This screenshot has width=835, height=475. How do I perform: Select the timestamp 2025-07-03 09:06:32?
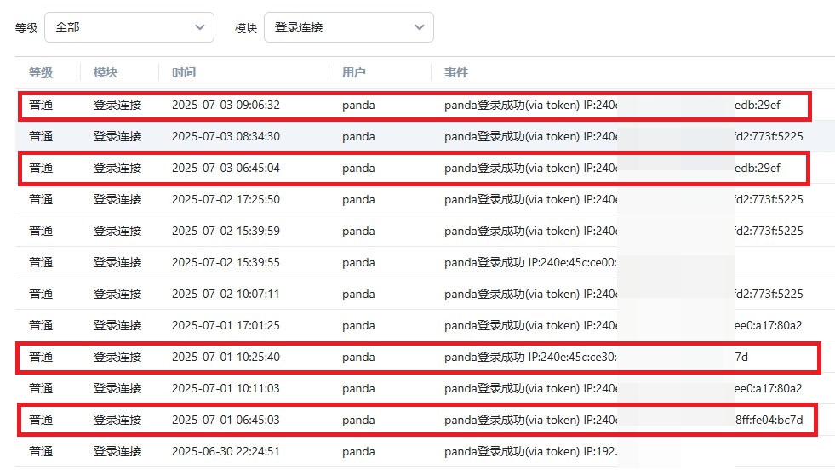[x=226, y=105]
